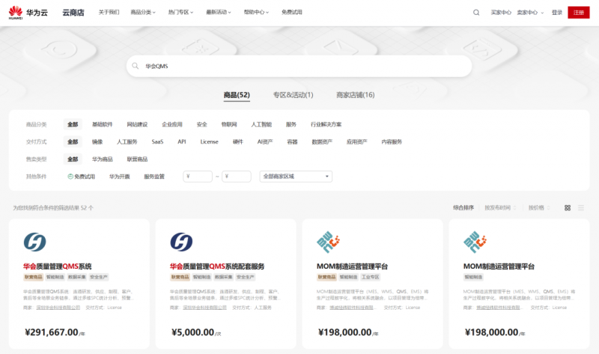Switch to grid view layout icon
The height and width of the screenshot is (354, 599).
coord(568,208)
